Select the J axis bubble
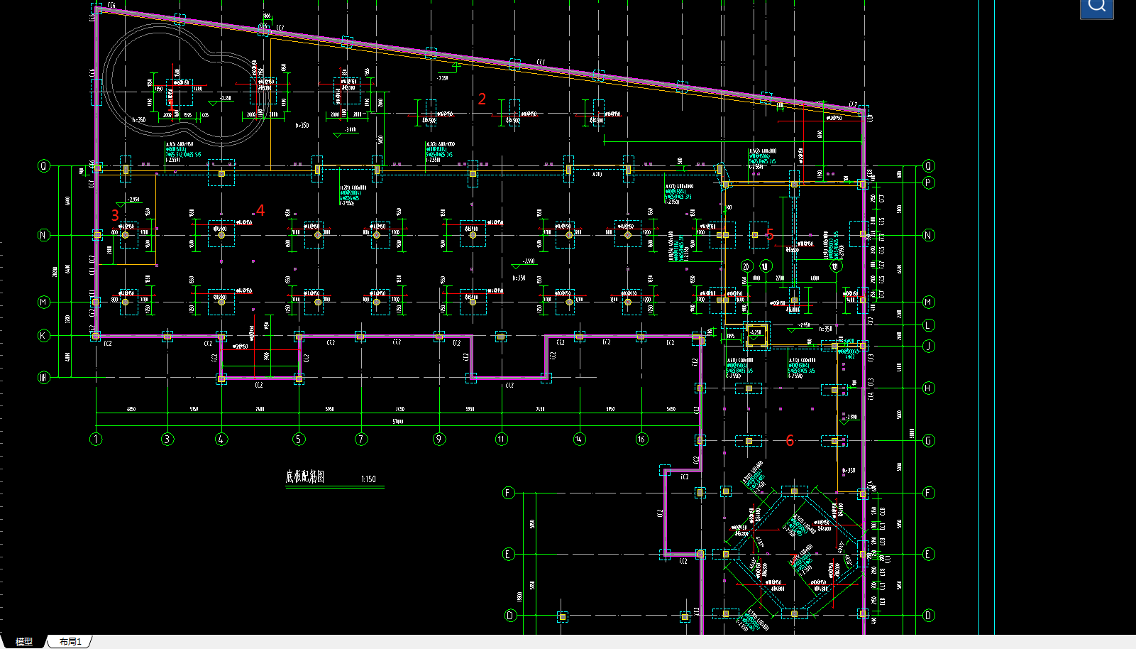Viewport: 1136px width, 649px height. (x=928, y=346)
